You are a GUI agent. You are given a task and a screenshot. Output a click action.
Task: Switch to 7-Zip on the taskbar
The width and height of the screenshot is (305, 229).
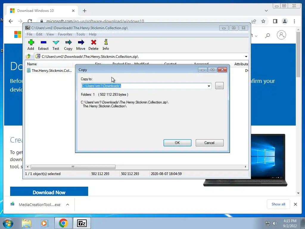pos(82,223)
